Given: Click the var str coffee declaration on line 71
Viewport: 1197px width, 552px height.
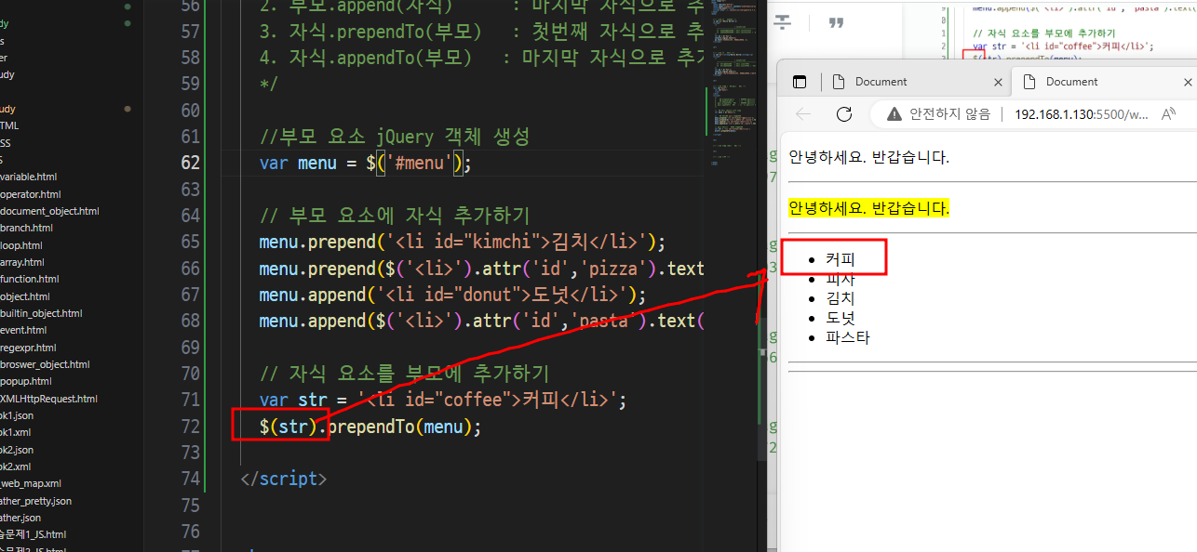Looking at the screenshot, I should [443, 401].
